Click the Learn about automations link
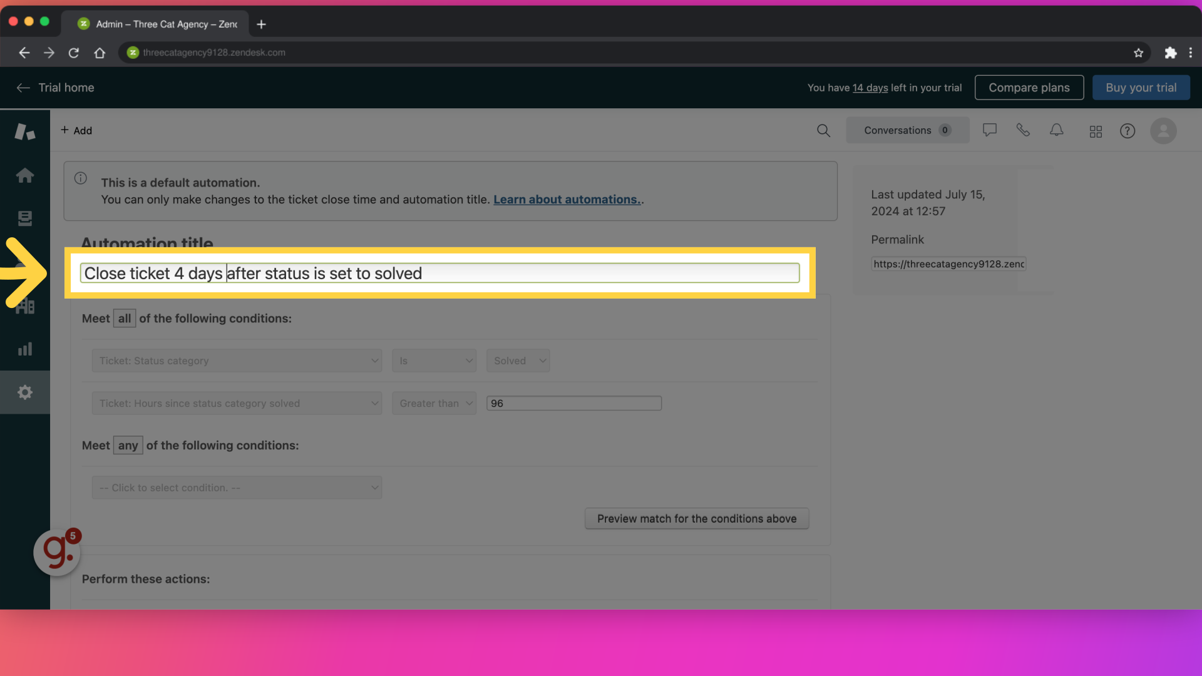Screen dimensions: 1202x676 pos(567,200)
